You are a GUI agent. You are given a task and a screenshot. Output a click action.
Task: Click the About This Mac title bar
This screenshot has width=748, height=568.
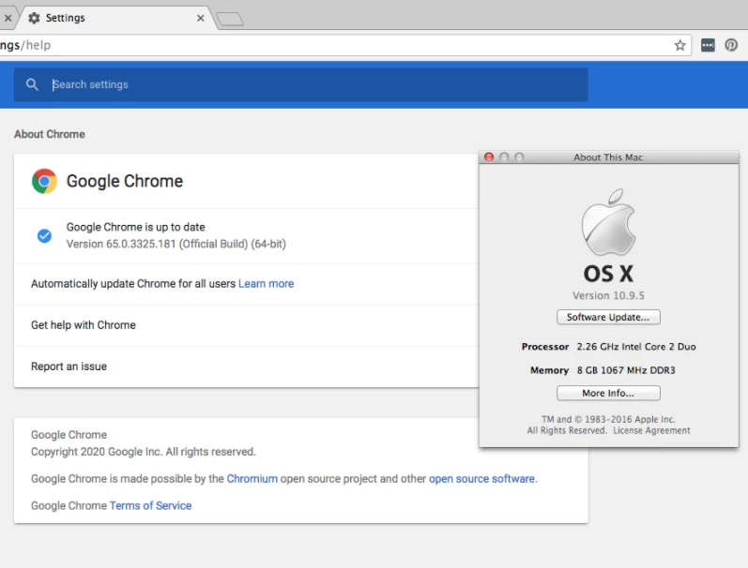tap(609, 157)
